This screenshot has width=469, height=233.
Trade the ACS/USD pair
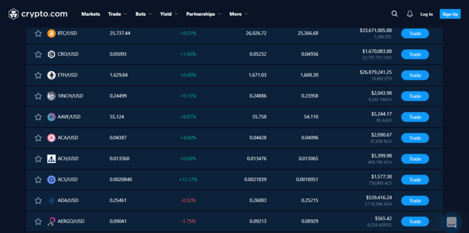pyautogui.click(x=415, y=180)
